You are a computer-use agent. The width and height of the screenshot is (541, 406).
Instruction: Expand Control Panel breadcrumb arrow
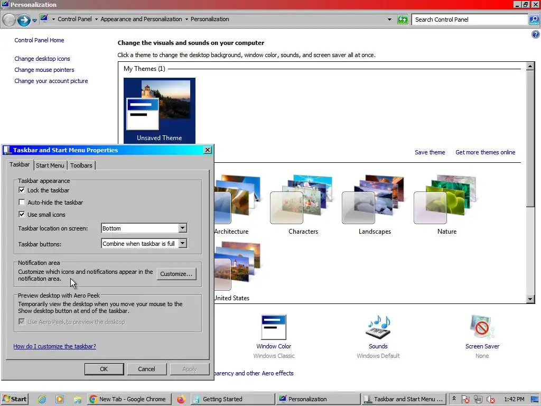point(96,20)
